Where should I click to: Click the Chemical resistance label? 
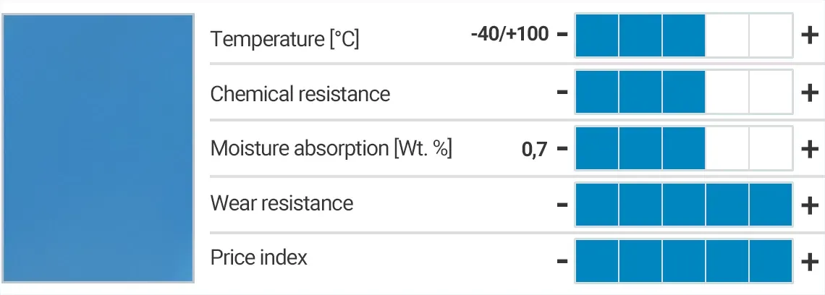click(300, 94)
